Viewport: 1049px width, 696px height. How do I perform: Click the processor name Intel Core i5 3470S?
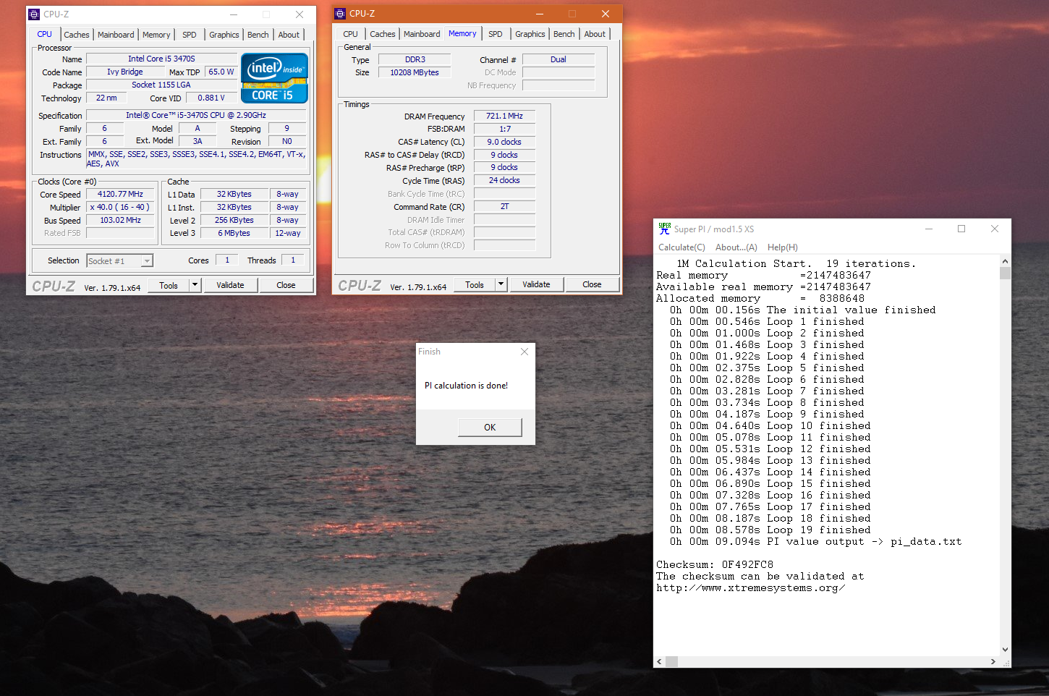point(161,59)
